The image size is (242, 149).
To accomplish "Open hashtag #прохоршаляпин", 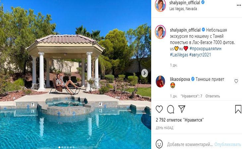I will point(206,49).
